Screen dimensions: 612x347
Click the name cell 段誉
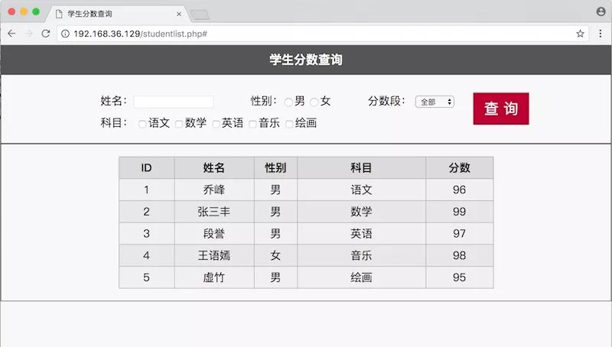pyautogui.click(x=214, y=234)
